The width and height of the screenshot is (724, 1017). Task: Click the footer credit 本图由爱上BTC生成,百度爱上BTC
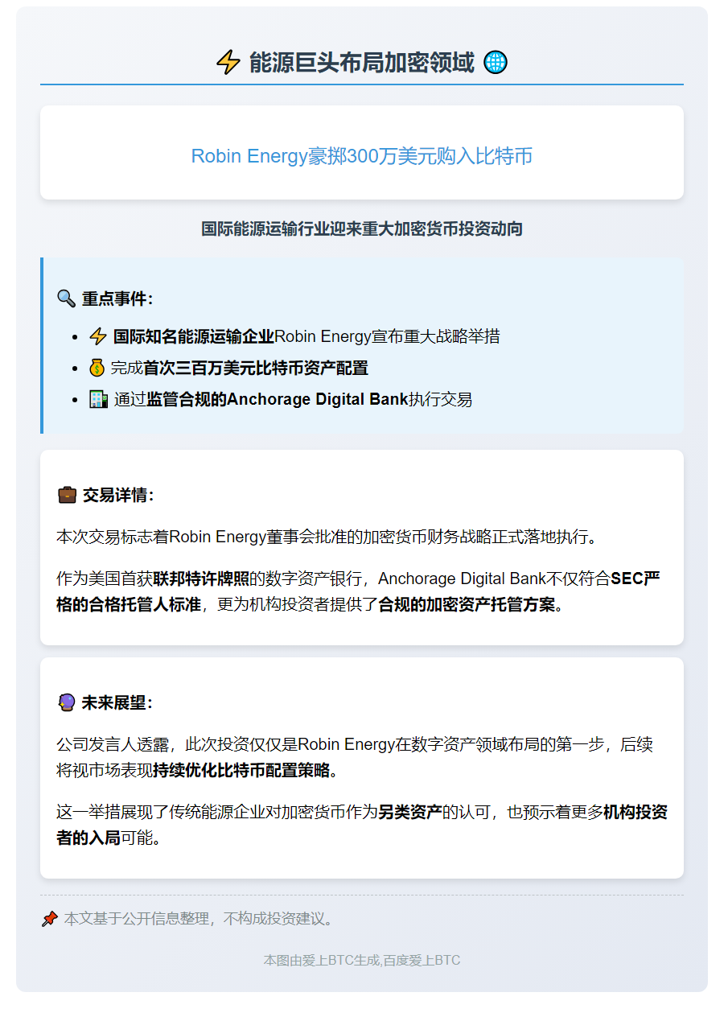click(x=362, y=960)
